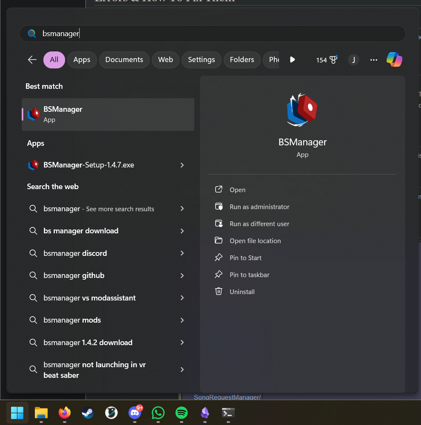This screenshot has height=425, width=421.
Task: Launch Spotify from the taskbar
Action: 182,412
